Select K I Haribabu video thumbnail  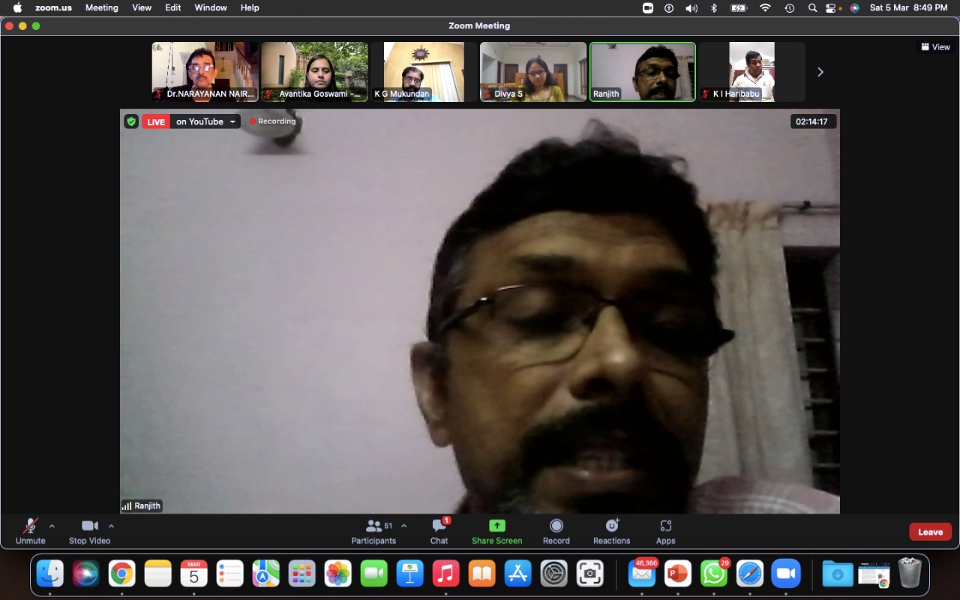pos(752,72)
